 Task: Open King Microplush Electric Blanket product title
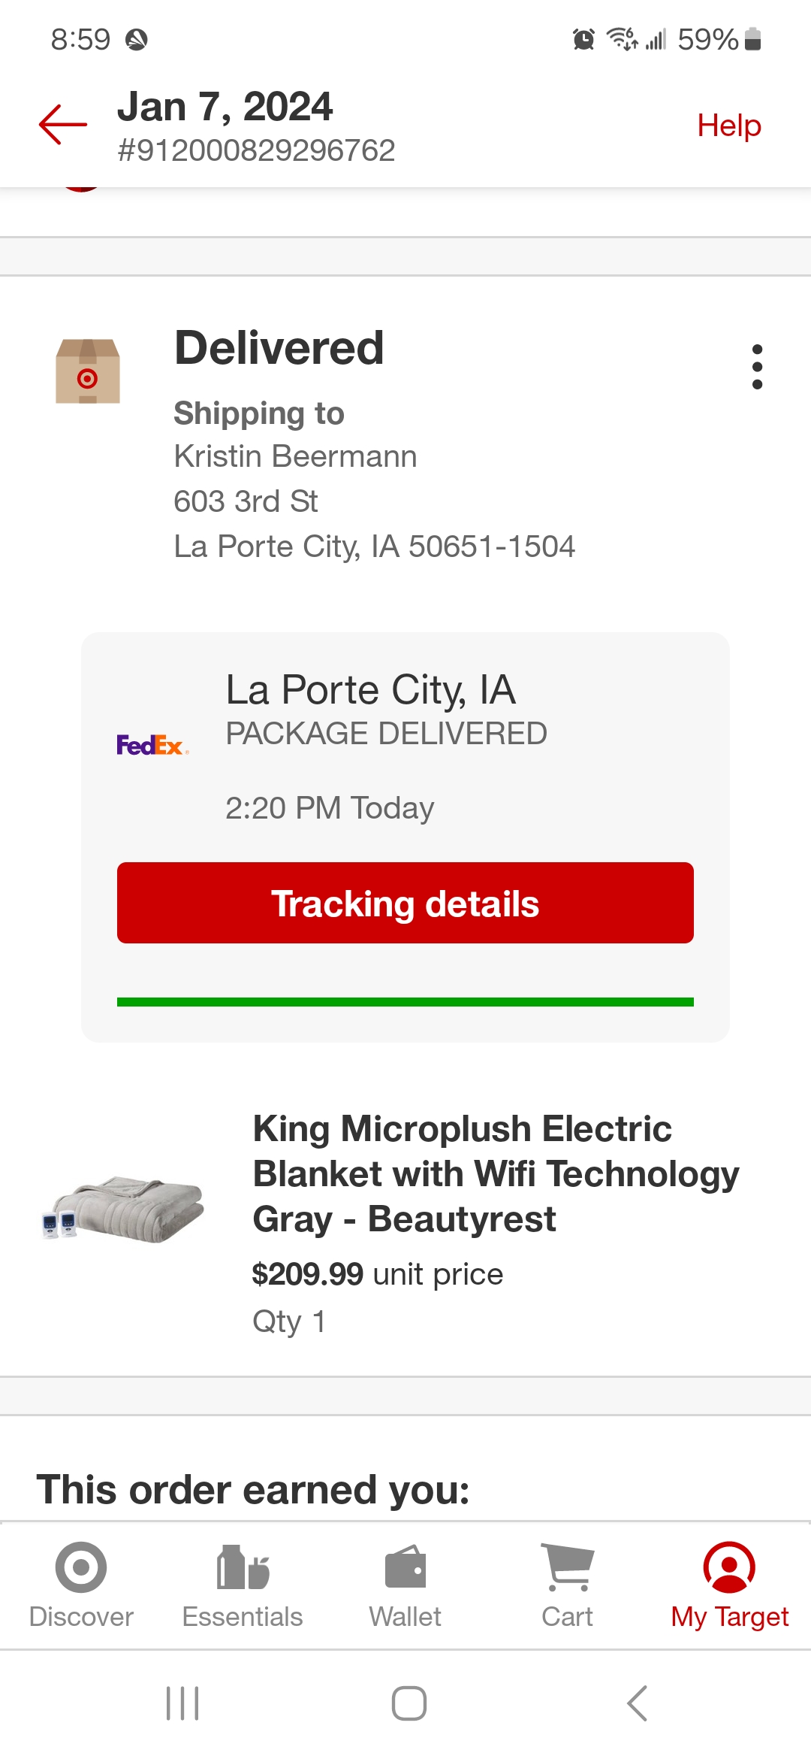pos(496,1173)
